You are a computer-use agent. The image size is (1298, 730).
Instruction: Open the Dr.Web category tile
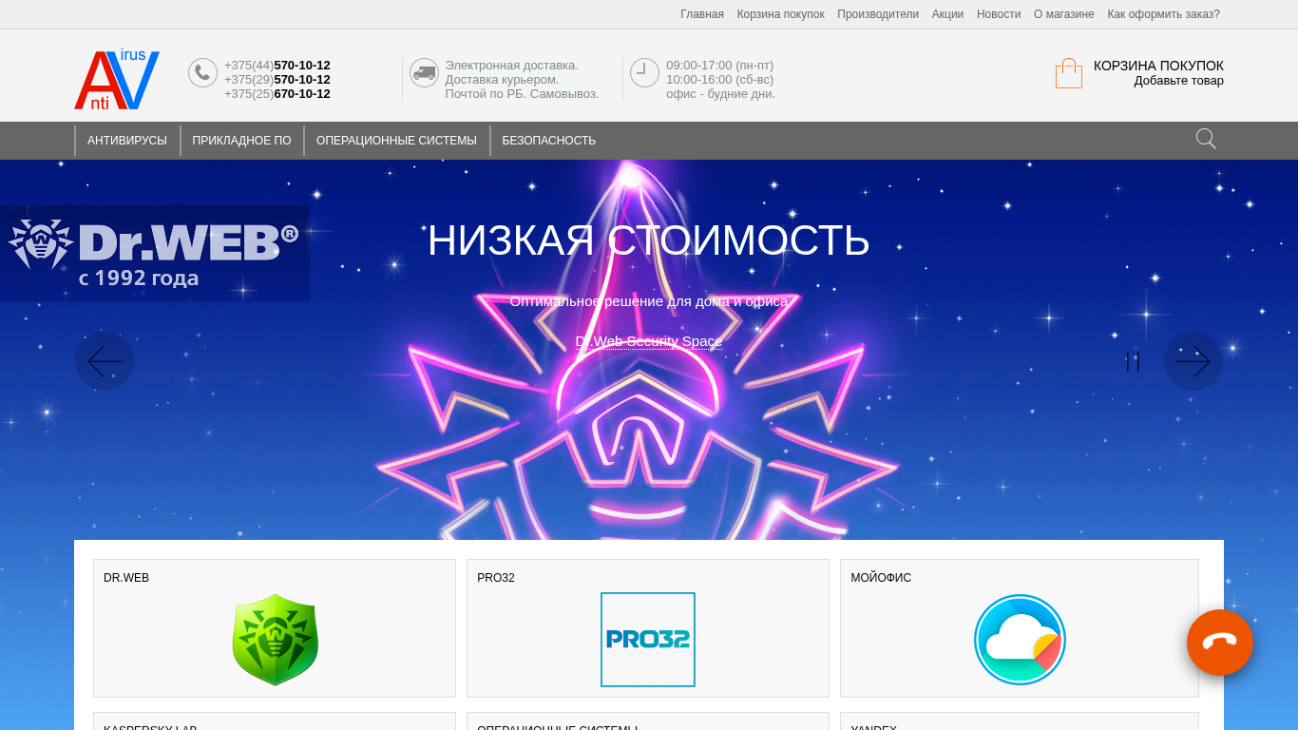click(275, 628)
